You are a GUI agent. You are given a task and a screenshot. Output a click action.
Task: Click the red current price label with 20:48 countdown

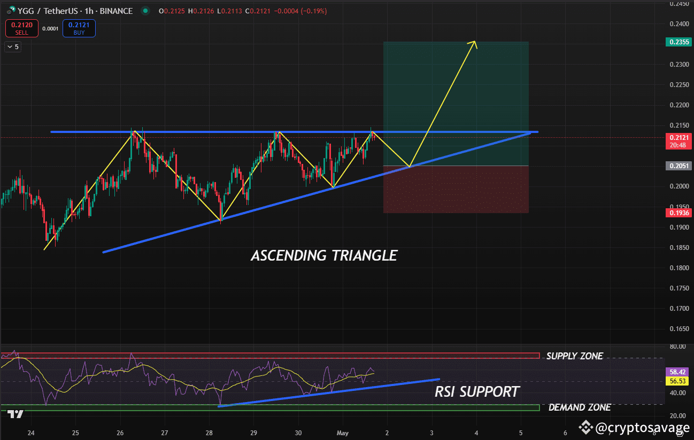678,141
